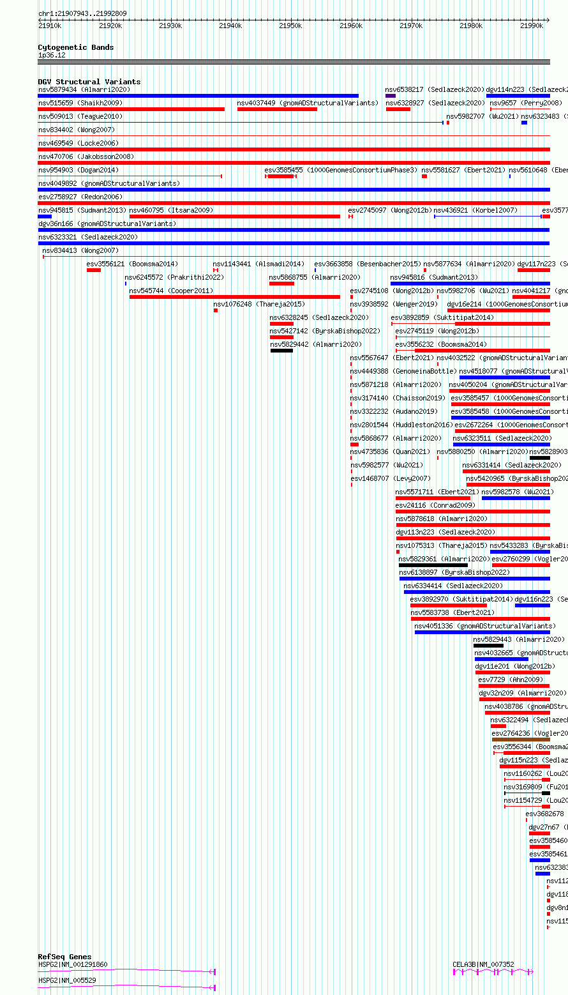Click the esv3556121 (Boomsma2014) label
The height and width of the screenshot is (995, 568).
coord(132,264)
